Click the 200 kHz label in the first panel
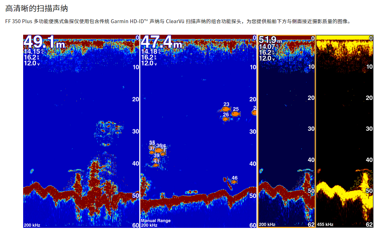 click(x=32, y=225)
